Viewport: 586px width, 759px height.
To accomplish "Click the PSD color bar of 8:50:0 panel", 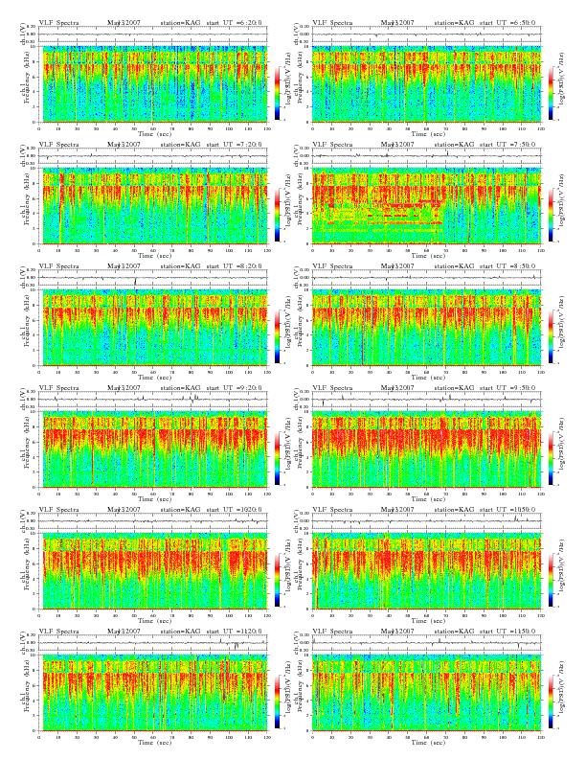I will tap(551, 336).
